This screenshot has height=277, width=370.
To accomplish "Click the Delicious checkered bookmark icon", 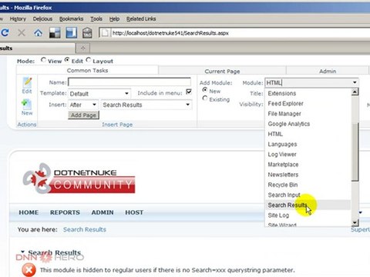I will (x=55, y=33).
